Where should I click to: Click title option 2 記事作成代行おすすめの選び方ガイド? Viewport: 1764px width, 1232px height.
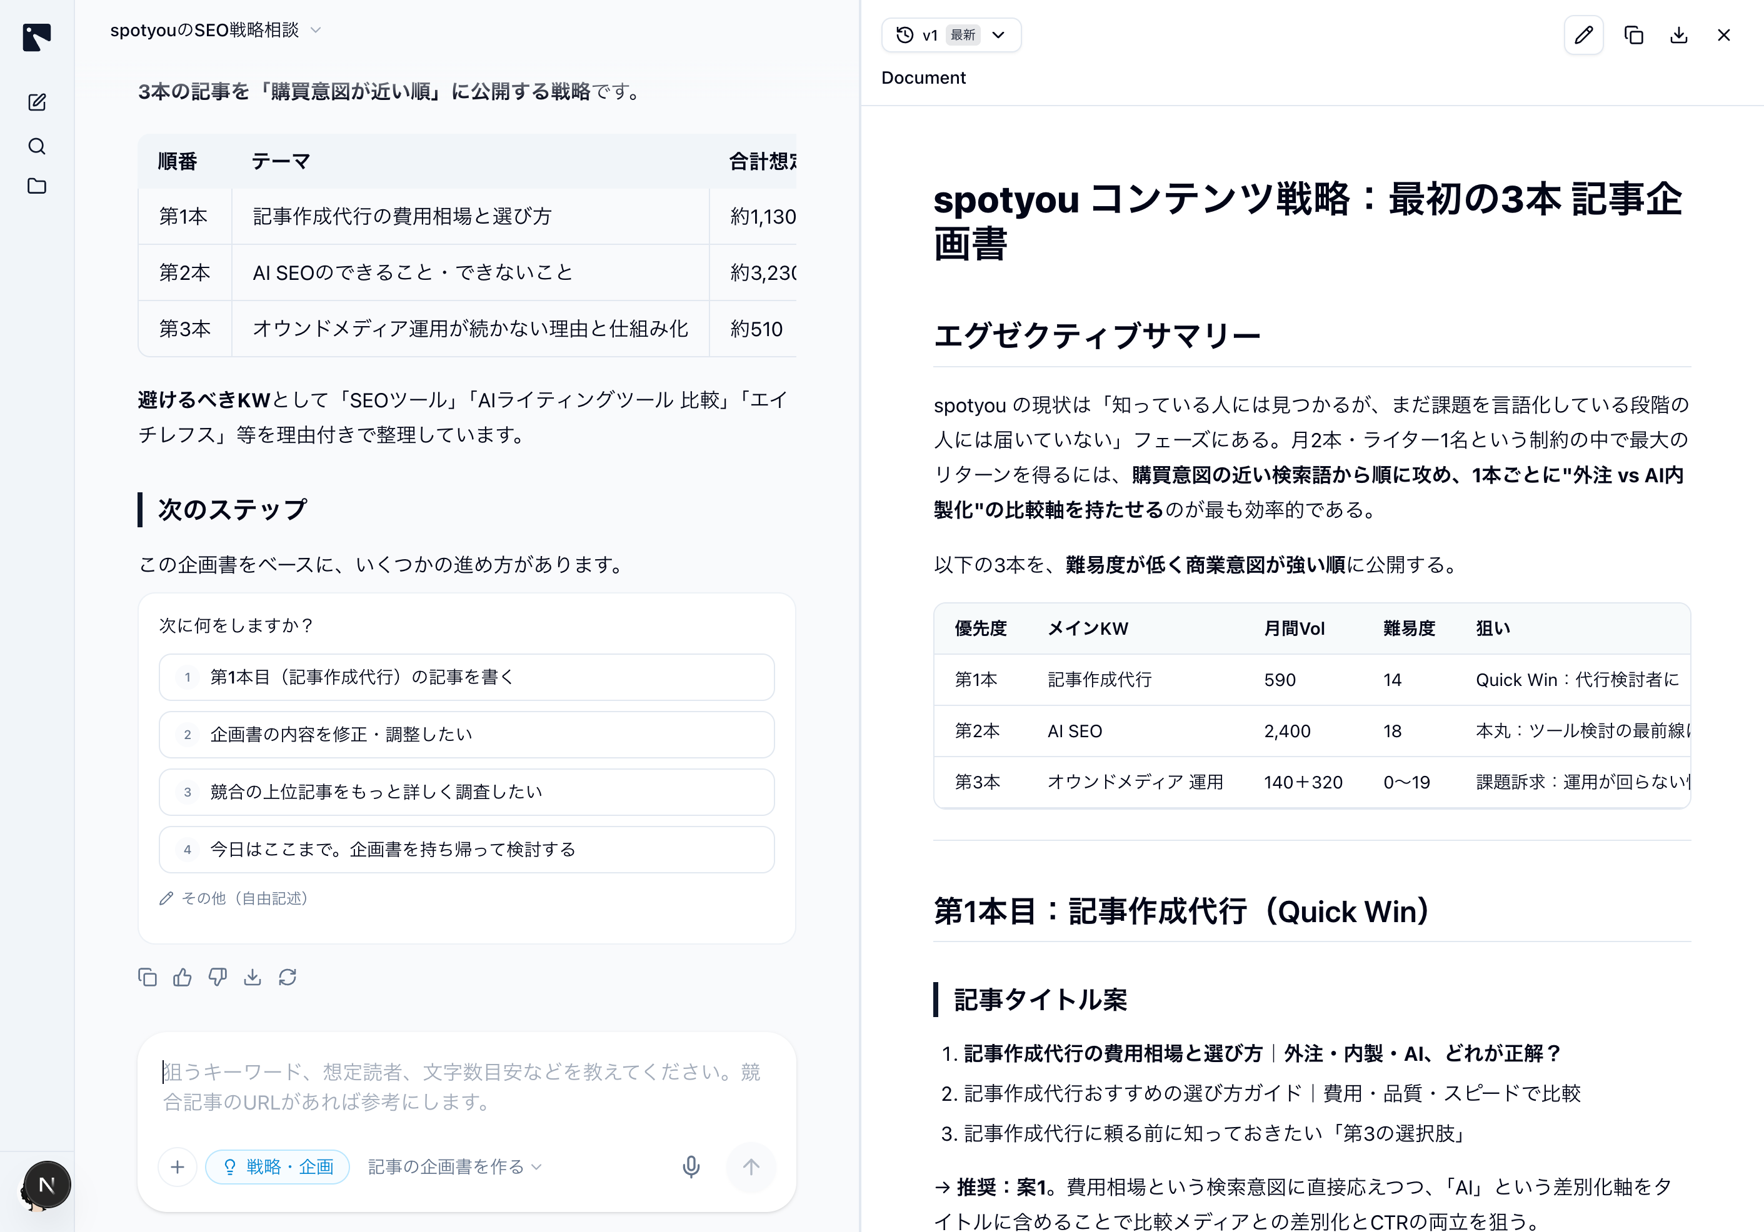click(1271, 1093)
